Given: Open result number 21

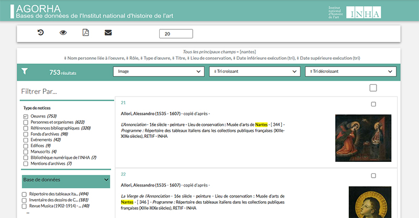Looking at the screenshot, I should 123,102.
